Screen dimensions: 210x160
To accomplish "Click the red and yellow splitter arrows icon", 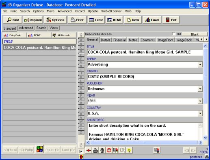I will [x=81, y=157].
